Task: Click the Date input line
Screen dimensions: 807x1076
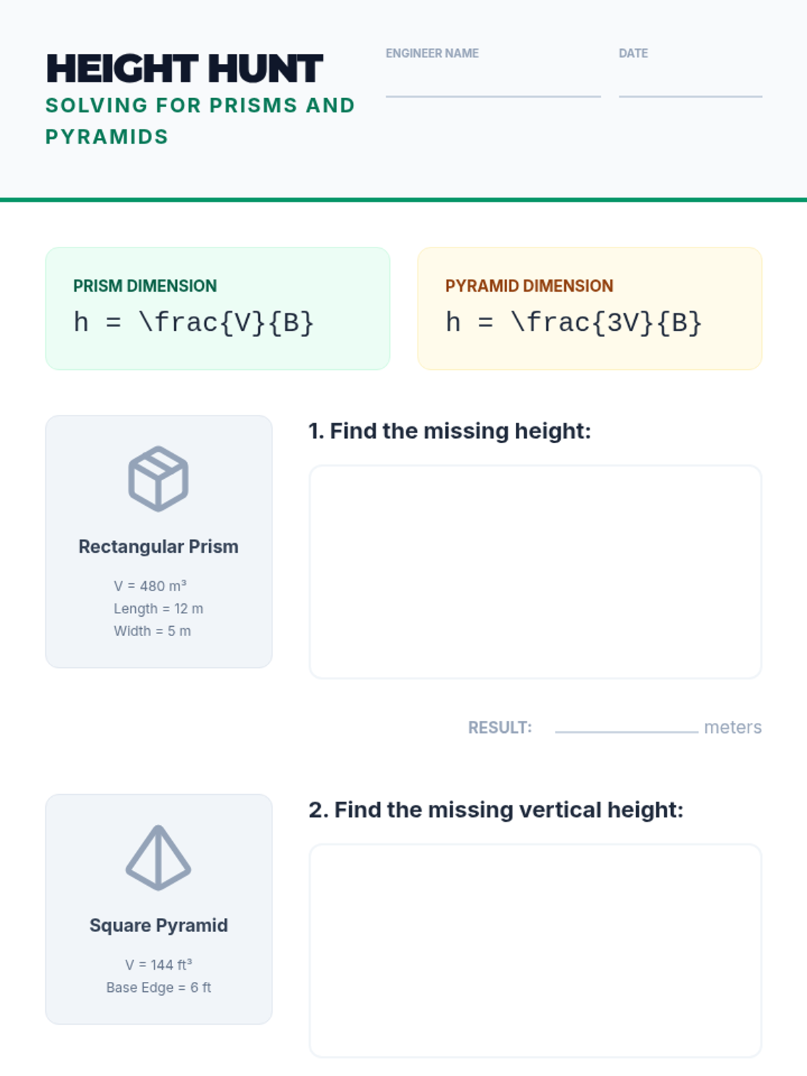Action: 690,86
